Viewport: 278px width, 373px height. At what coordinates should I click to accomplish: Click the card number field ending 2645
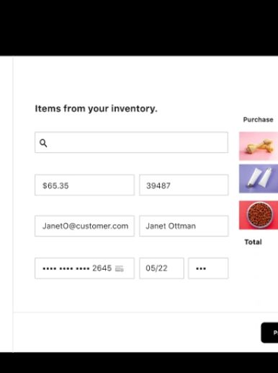click(84, 268)
